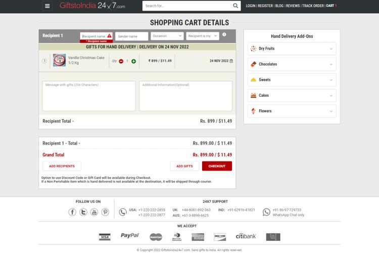Viewport: 379px width, 253px height.
Task: Open REVIEWS from top navigation
Action: (x=293, y=6)
